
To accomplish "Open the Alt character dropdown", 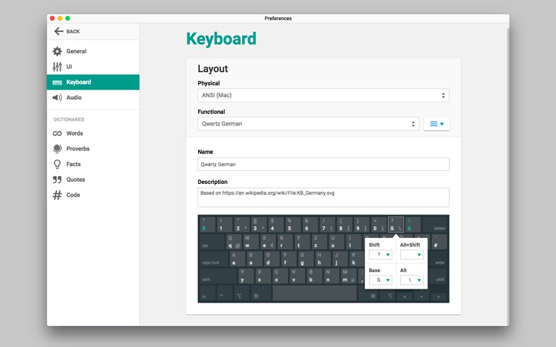I will point(411,280).
